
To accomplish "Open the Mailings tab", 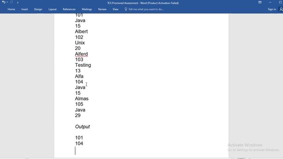I will [x=87, y=9].
